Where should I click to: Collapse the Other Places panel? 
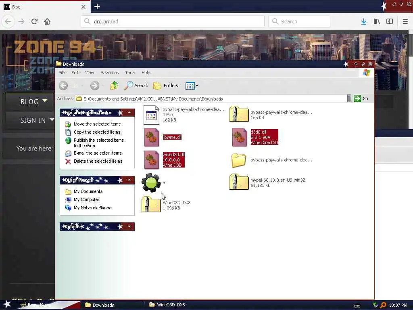pos(129,180)
